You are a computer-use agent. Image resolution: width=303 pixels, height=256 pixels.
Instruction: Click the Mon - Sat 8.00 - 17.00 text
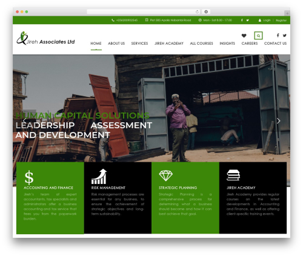click(x=218, y=20)
